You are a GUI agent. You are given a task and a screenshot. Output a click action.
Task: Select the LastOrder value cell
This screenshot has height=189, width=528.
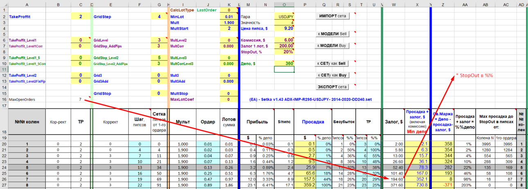tap(229, 10)
